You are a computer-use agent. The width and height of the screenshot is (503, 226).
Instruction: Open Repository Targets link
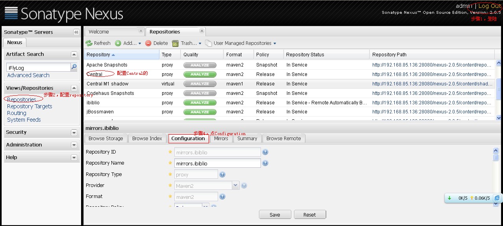pos(30,106)
